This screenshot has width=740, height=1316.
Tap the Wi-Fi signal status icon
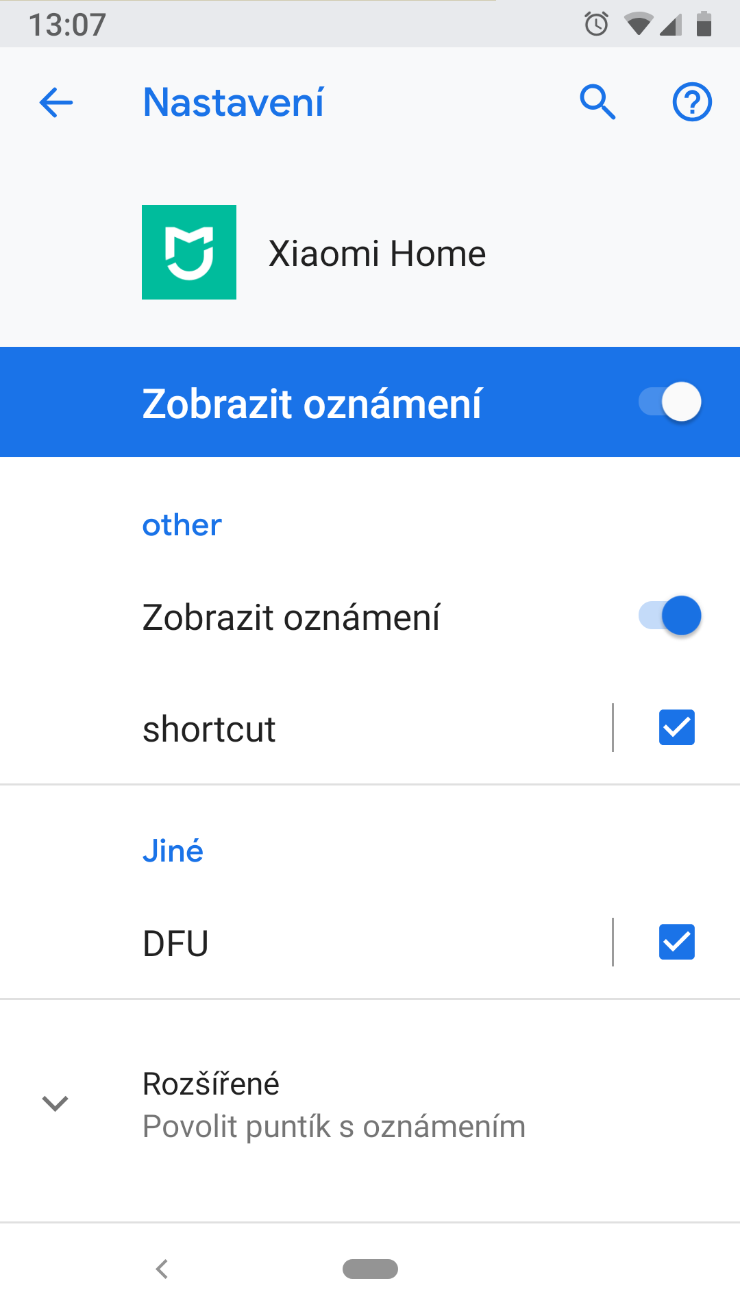click(x=638, y=24)
